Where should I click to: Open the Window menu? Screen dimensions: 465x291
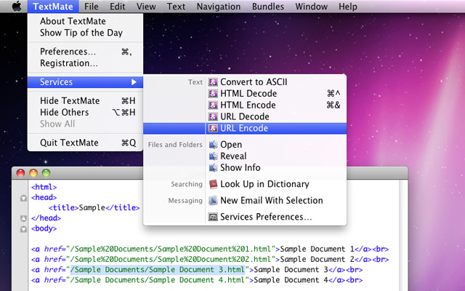(312, 7)
